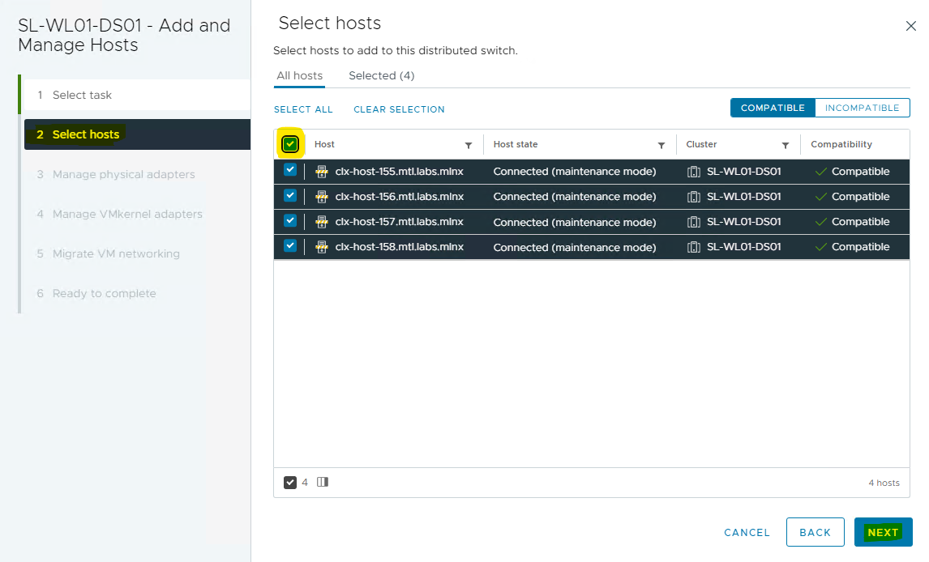This screenshot has width=929, height=562.
Task: Click the host state text for clx-host-158
Action: [575, 247]
